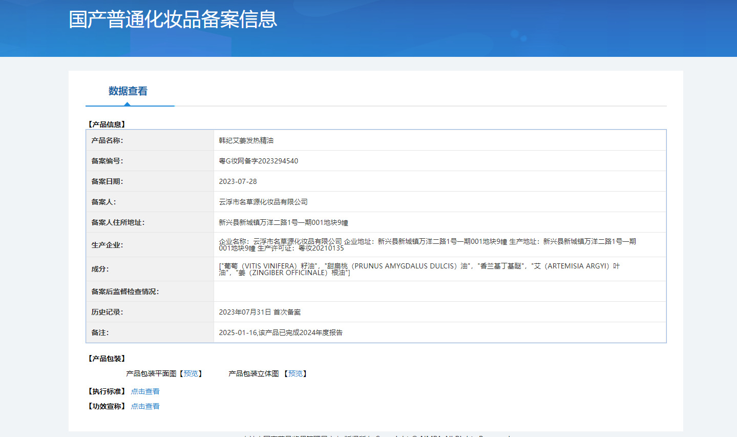Click the 产品名称 row label
This screenshot has width=737, height=437.
point(107,140)
